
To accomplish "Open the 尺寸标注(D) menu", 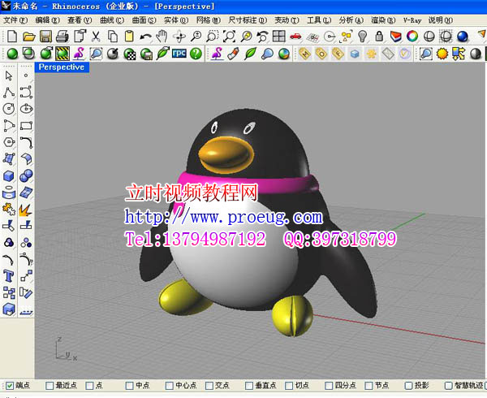I will [x=248, y=20].
